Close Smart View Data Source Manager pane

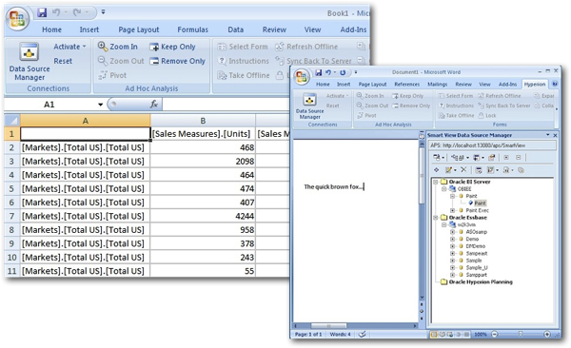[556, 135]
